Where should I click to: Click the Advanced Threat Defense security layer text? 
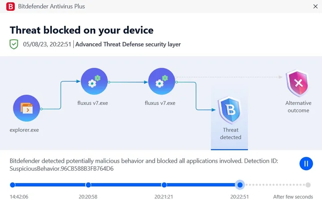tap(128, 44)
